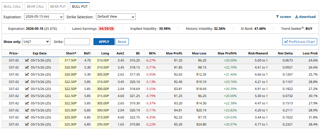
Task: Click the Strike input field
Action: coord(77,42)
